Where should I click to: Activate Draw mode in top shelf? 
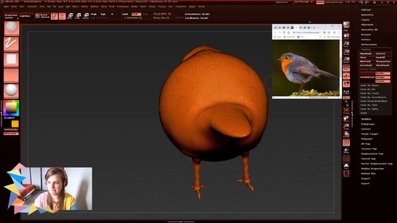(x=62, y=16)
